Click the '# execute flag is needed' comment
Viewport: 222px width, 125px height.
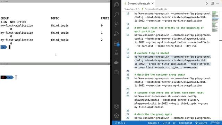(x=152, y=53)
